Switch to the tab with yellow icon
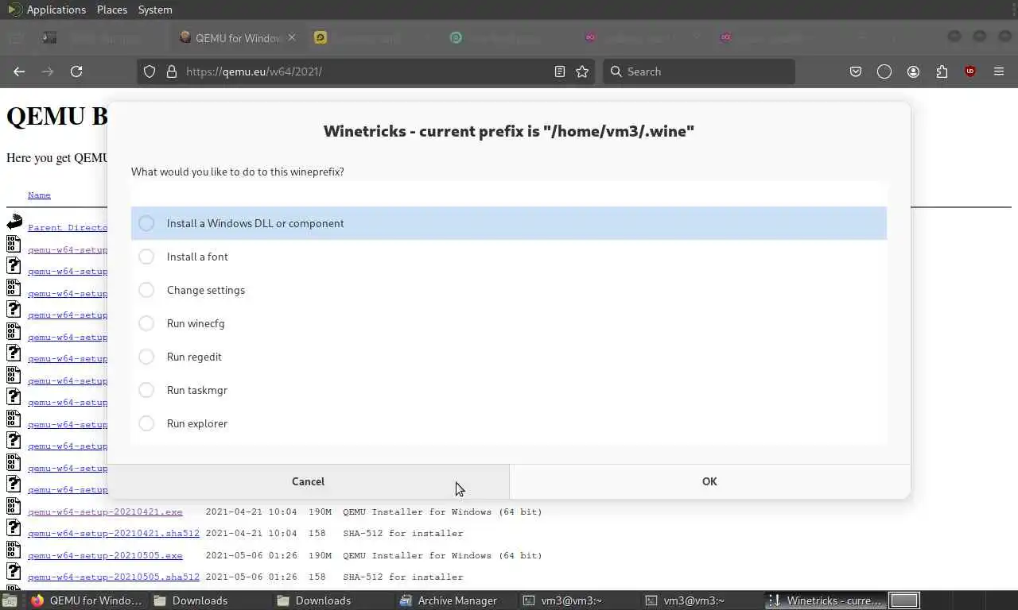Screen dimensions: 1018x610 point(321,37)
